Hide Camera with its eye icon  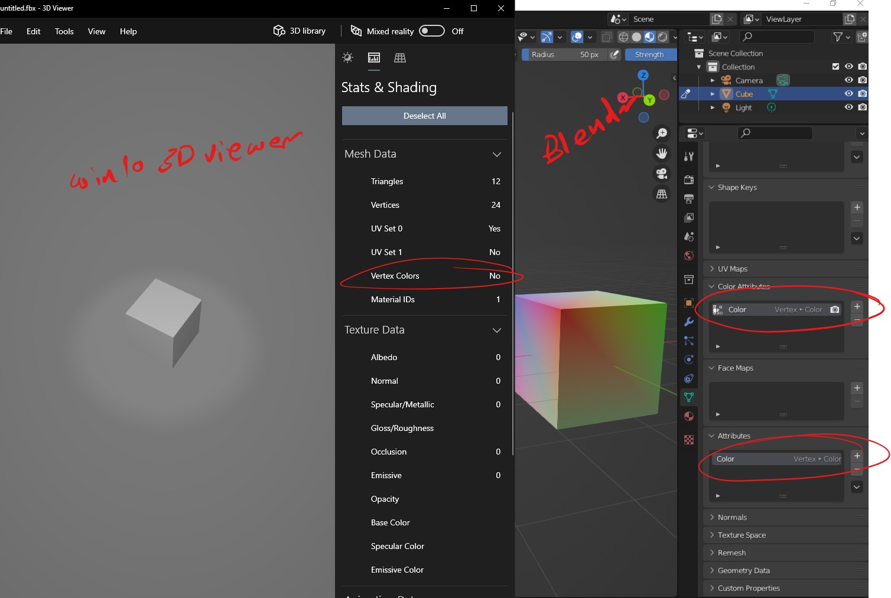click(x=849, y=80)
